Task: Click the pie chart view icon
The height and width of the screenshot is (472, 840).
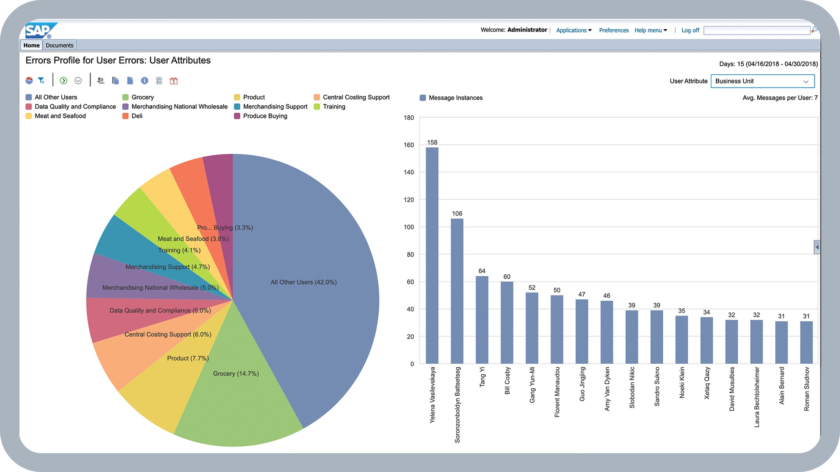Action: click(29, 80)
